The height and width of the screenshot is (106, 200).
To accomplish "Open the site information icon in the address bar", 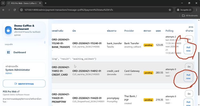I will (x=22, y=10).
